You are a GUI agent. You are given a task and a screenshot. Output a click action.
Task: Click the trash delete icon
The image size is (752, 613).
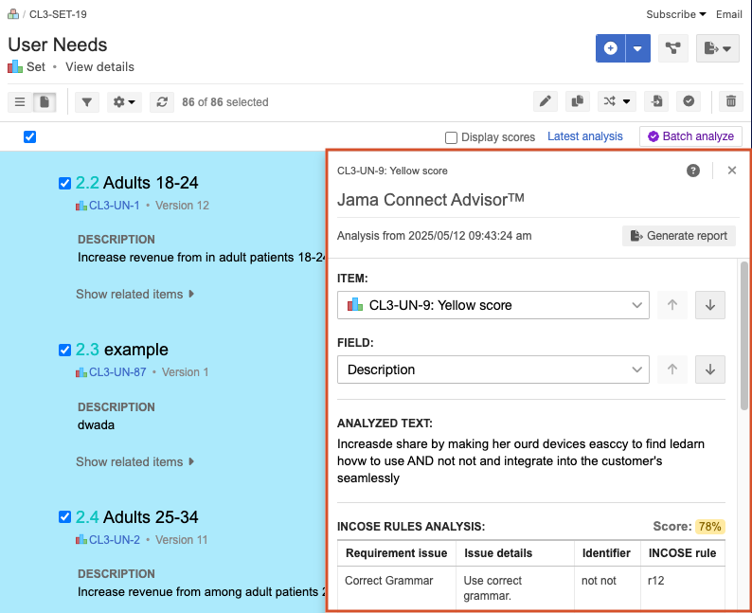coord(730,101)
